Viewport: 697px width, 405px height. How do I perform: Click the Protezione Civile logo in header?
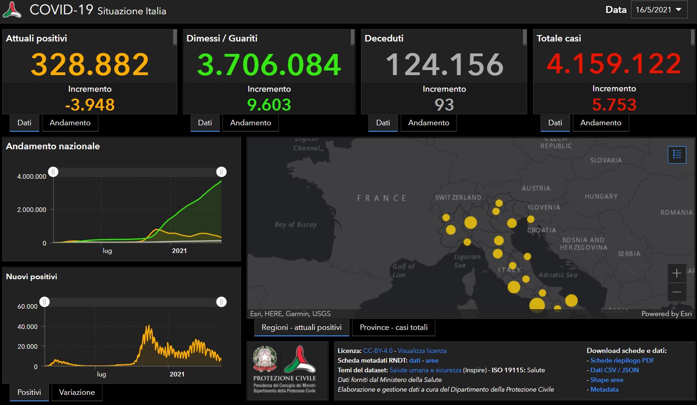coord(12,10)
